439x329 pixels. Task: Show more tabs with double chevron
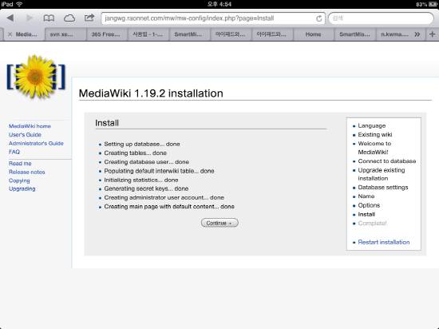click(x=417, y=34)
